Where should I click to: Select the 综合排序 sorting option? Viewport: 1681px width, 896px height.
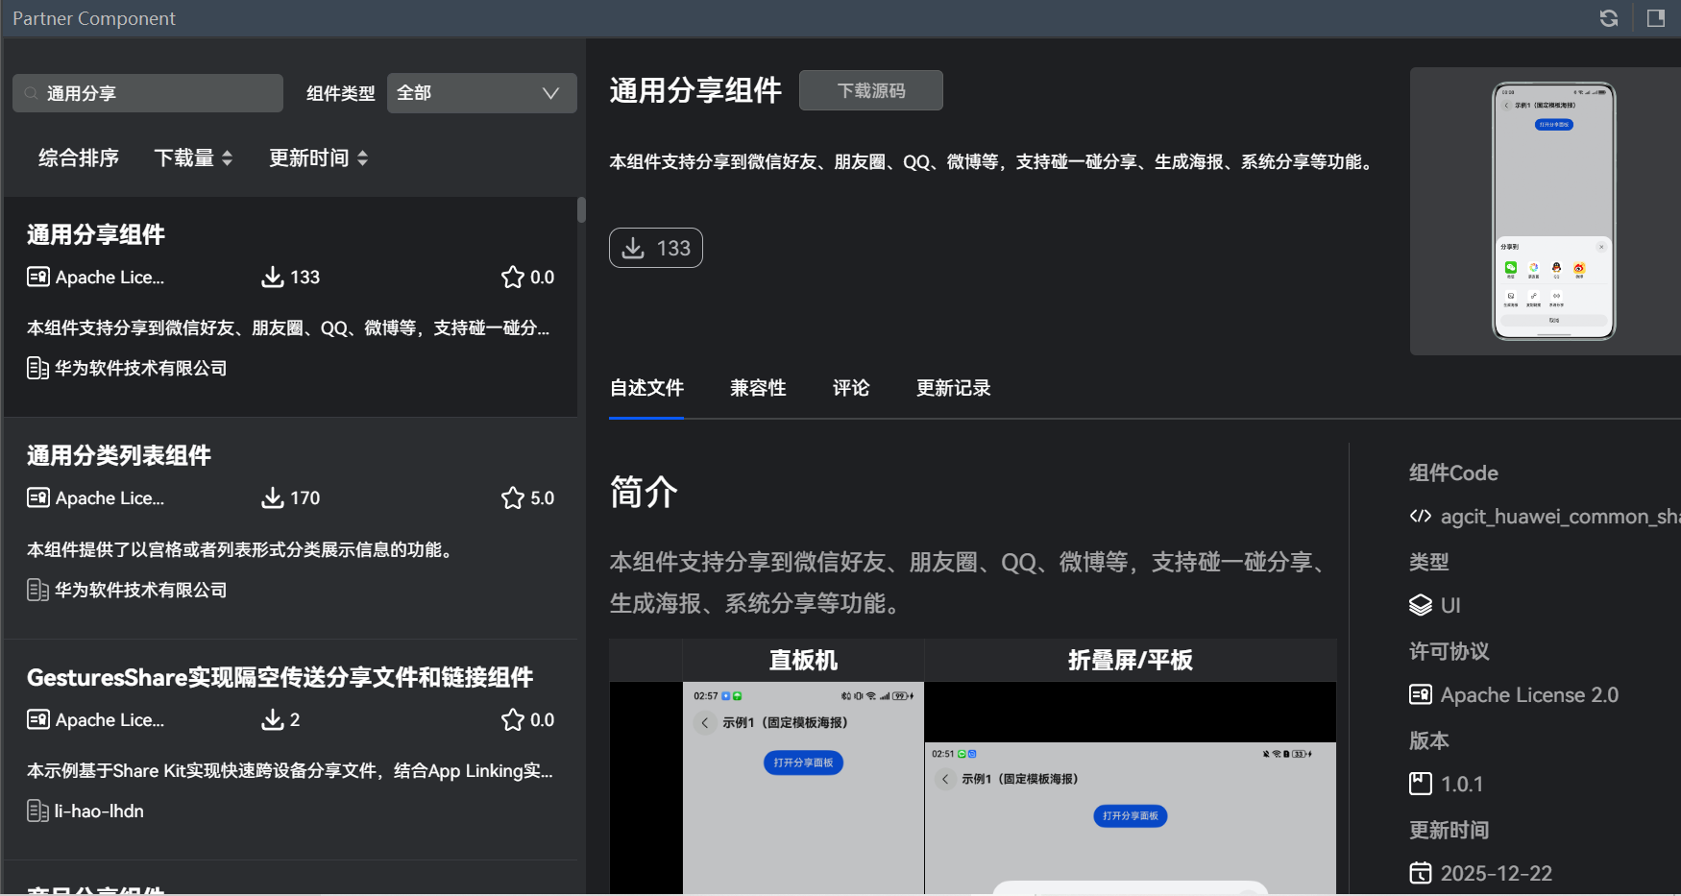79,158
